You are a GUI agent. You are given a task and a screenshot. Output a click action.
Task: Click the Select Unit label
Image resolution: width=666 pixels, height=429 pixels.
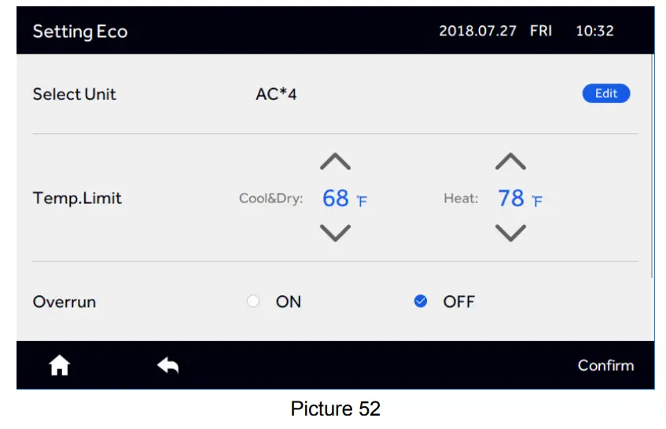(74, 94)
